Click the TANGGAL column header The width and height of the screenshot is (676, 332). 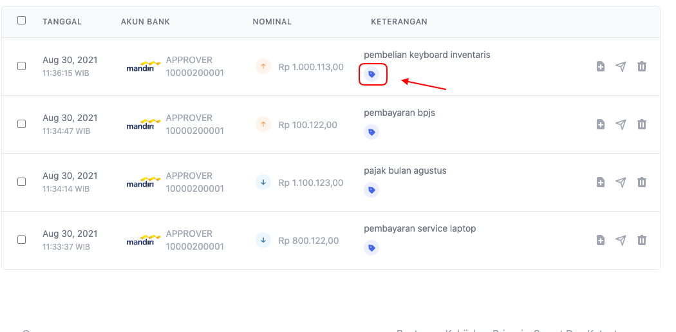62,22
